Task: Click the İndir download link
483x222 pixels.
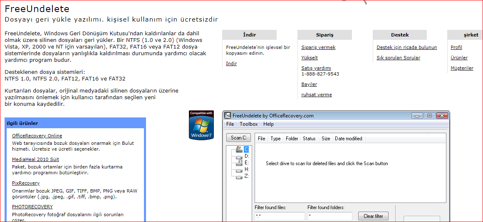Action: (x=231, y=63)
